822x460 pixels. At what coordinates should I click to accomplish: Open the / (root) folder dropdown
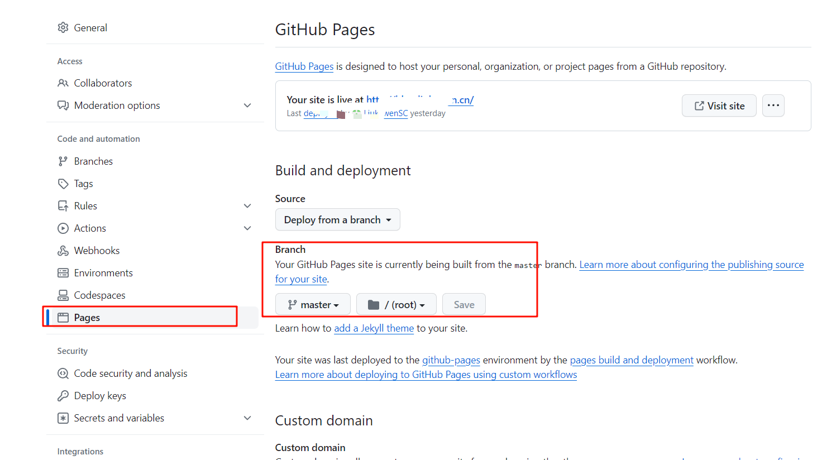point(396,304)
